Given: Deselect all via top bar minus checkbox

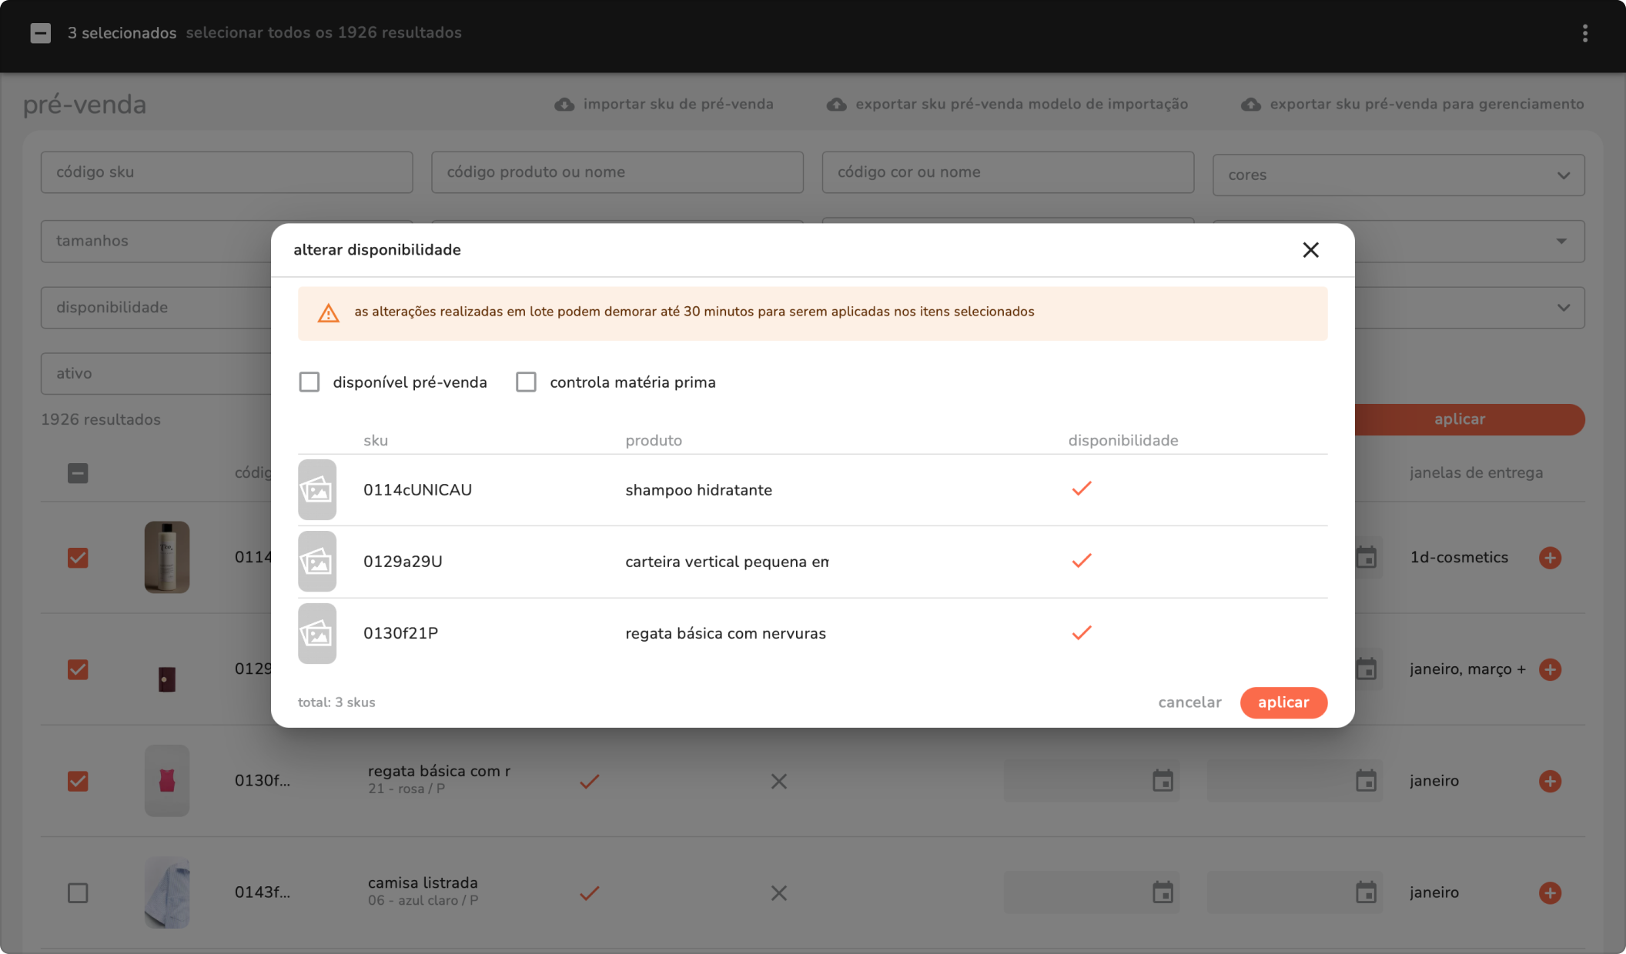Looking at the screenshot, I should tap(41, 33).
